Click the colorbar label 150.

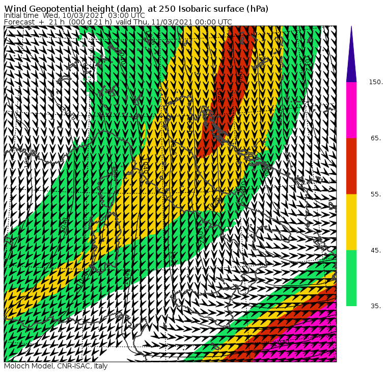click(x=376, y=82)
